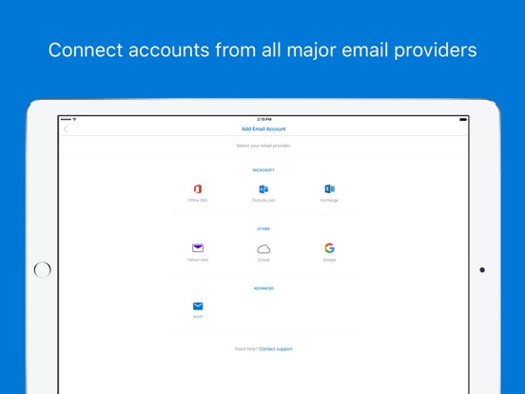Go back using the chevron arrow
525x394 pixels.
coord(66,129)
